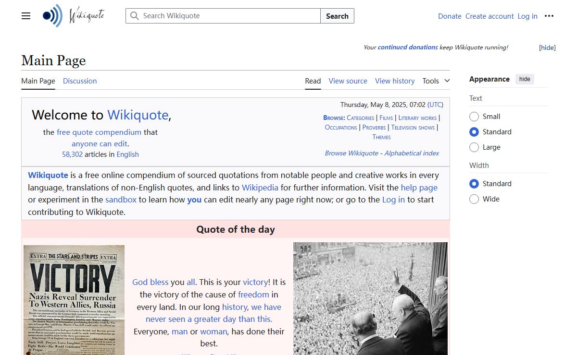Open anyone can edit link

tap(100, 144)
